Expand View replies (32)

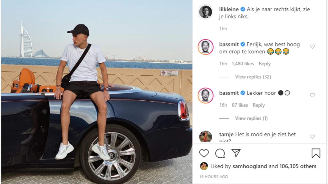[x=253, y=77]
